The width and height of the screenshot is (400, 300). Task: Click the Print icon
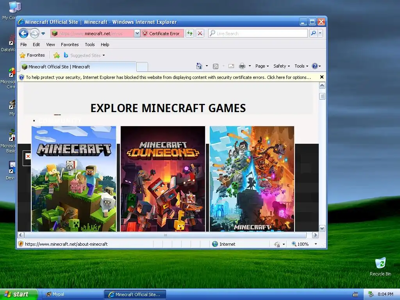pyautogui.click(x=242, y=66)
